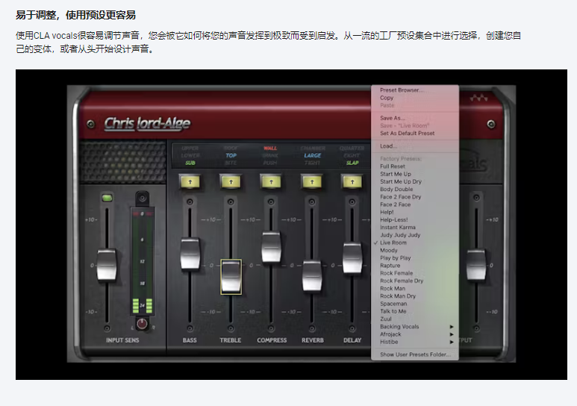This screenshot has width=577, height=406.
Task: Toggle the TREBLE yellow arrow button
Action: pyautogui.click(x=231, y=181)
